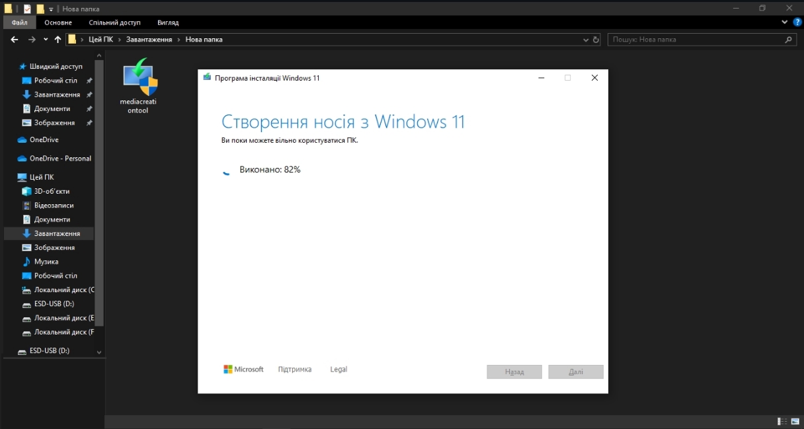Viewport: 804px width, 429px height.
Task: Open OneDrive in the sidebar
Action: pos(44,140)
